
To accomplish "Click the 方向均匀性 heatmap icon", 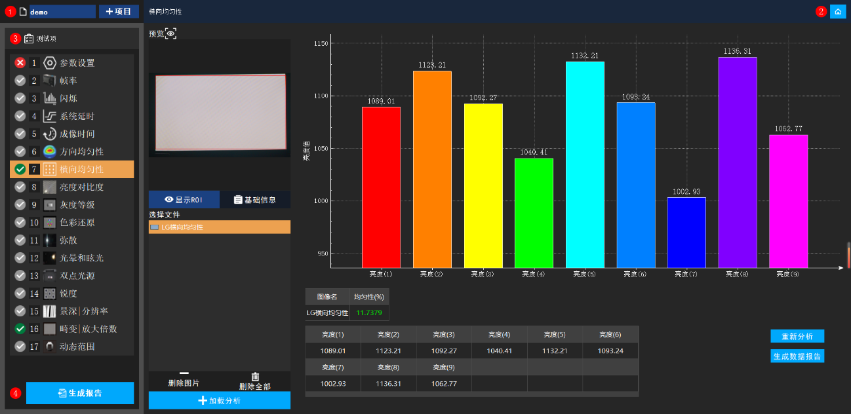I will pyautogui.click(x=50, y=151).
